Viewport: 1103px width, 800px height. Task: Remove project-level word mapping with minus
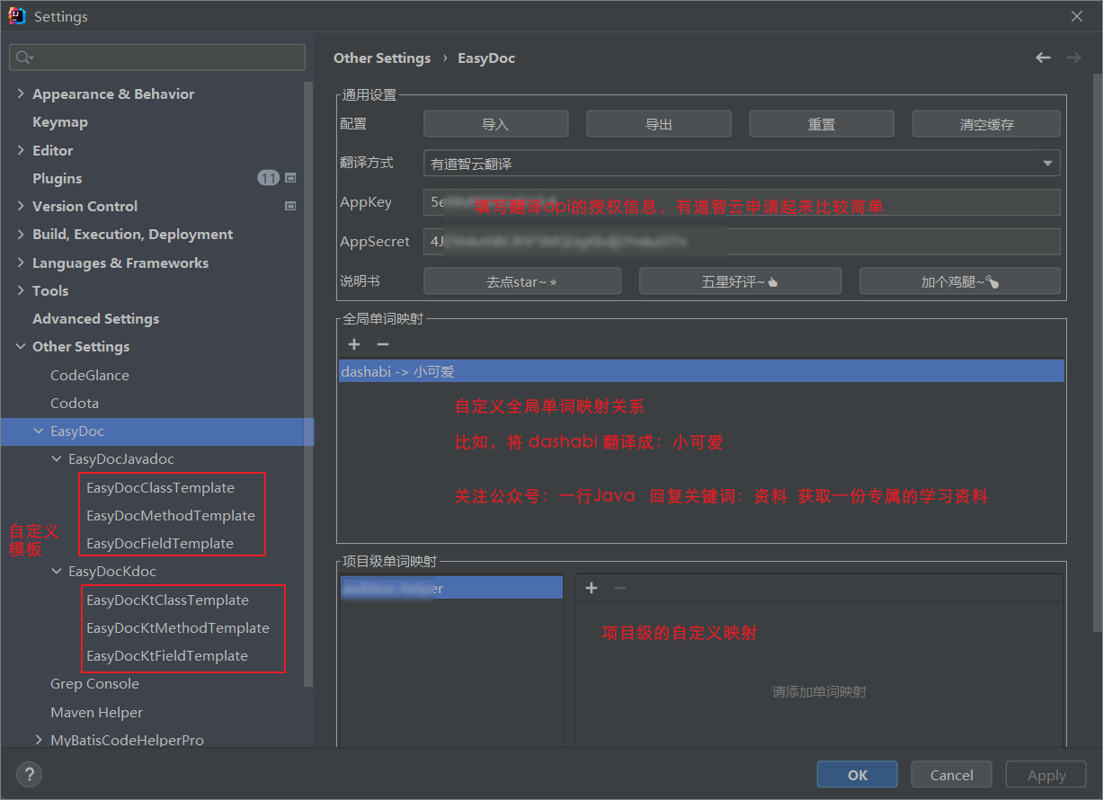tap(619, 588)
